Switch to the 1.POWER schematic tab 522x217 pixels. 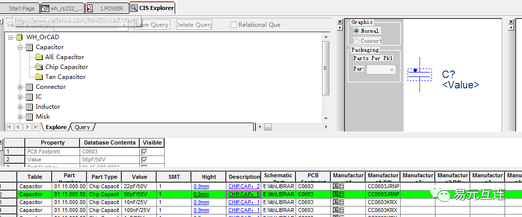pyautogui.click(x=107, y=8)
